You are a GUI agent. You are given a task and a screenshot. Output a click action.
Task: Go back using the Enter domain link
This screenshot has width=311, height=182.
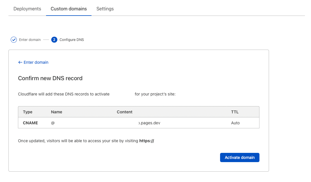(36, 62)
